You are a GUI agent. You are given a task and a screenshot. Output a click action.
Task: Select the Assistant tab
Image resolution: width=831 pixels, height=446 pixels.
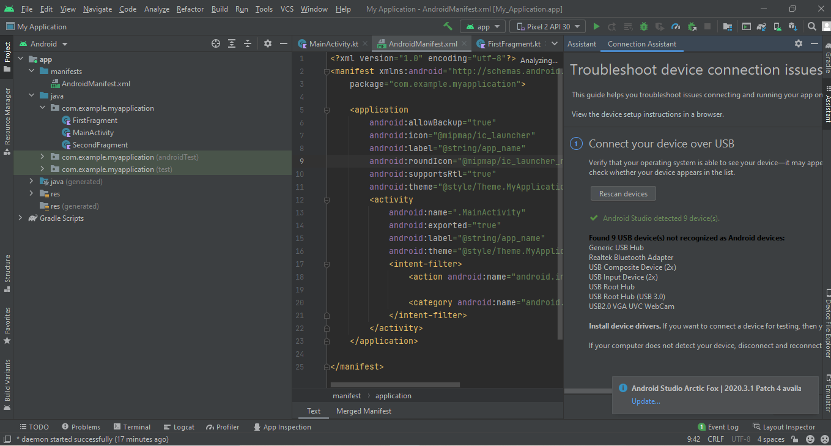582,43
